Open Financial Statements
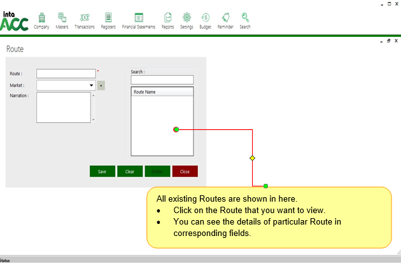401x264 pixels. point(138,20)
